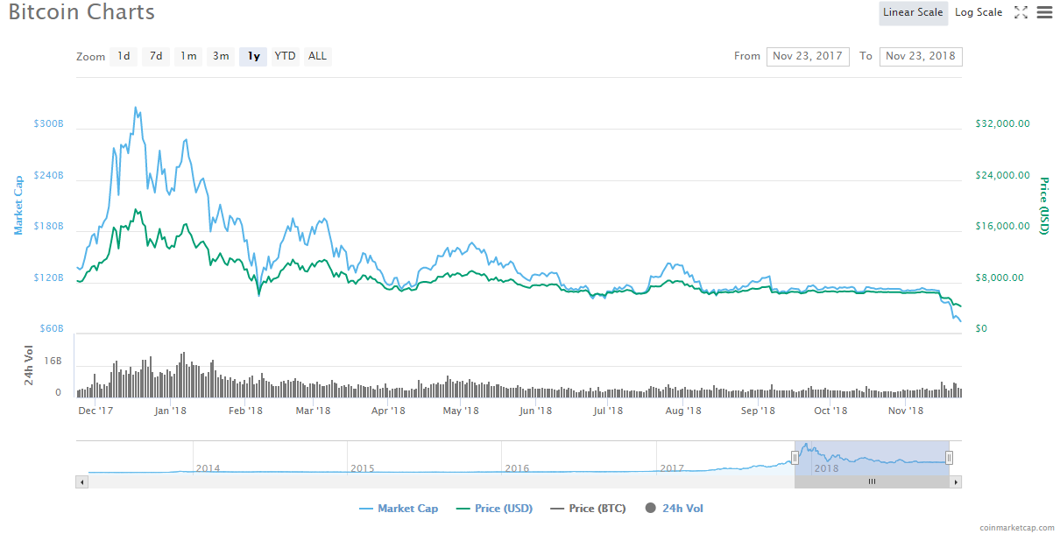Screen dimensions: 1060x534
Task: Click the shaded 2018 navigator window
Action: (x=872, y=459)
